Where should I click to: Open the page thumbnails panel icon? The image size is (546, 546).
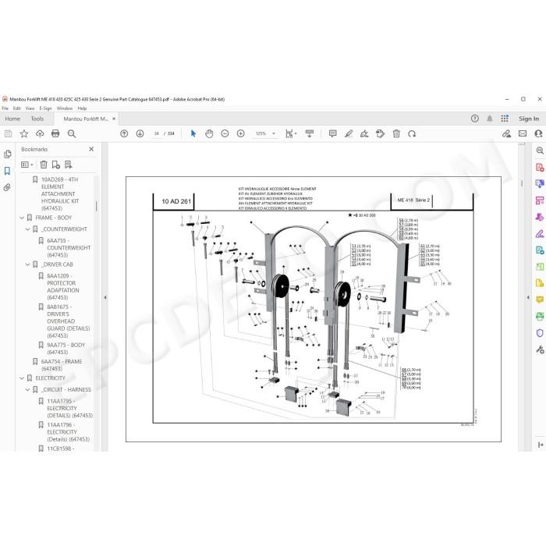click(7, 154)
